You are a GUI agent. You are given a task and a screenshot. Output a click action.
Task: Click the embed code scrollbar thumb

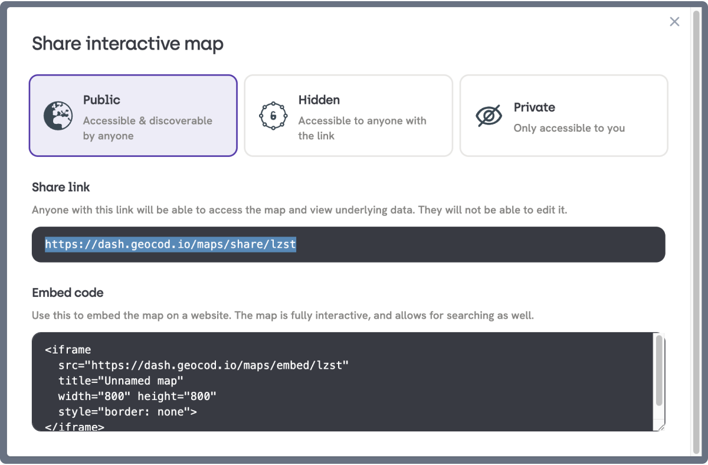[x=659, y=371]
